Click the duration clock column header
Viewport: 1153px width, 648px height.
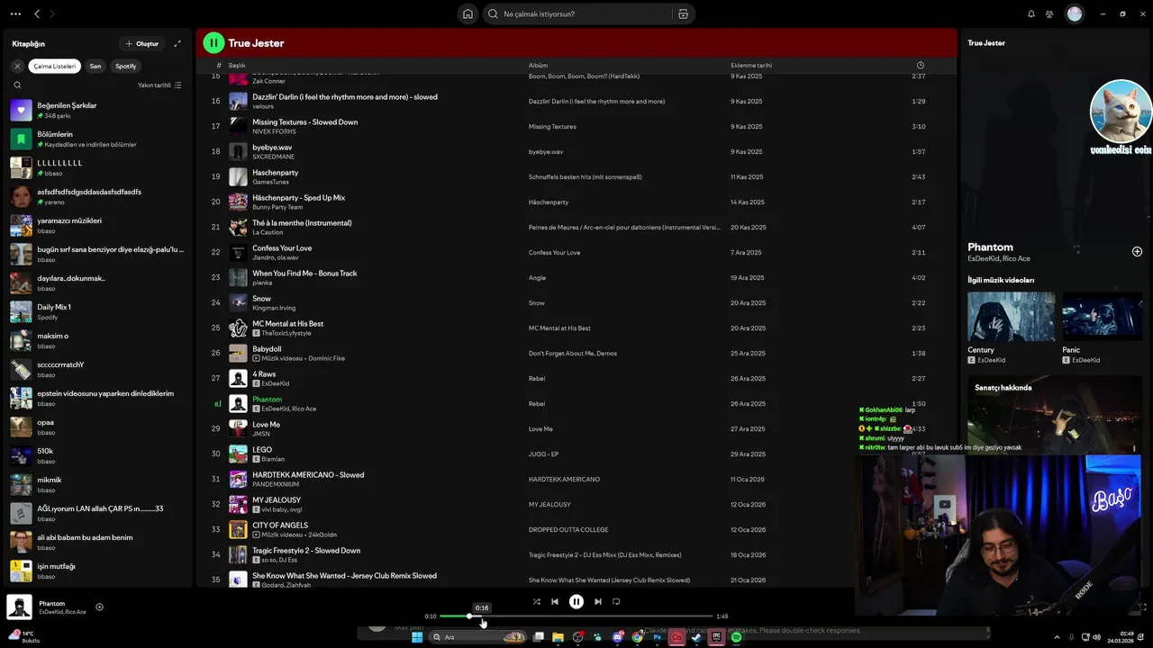920,65
